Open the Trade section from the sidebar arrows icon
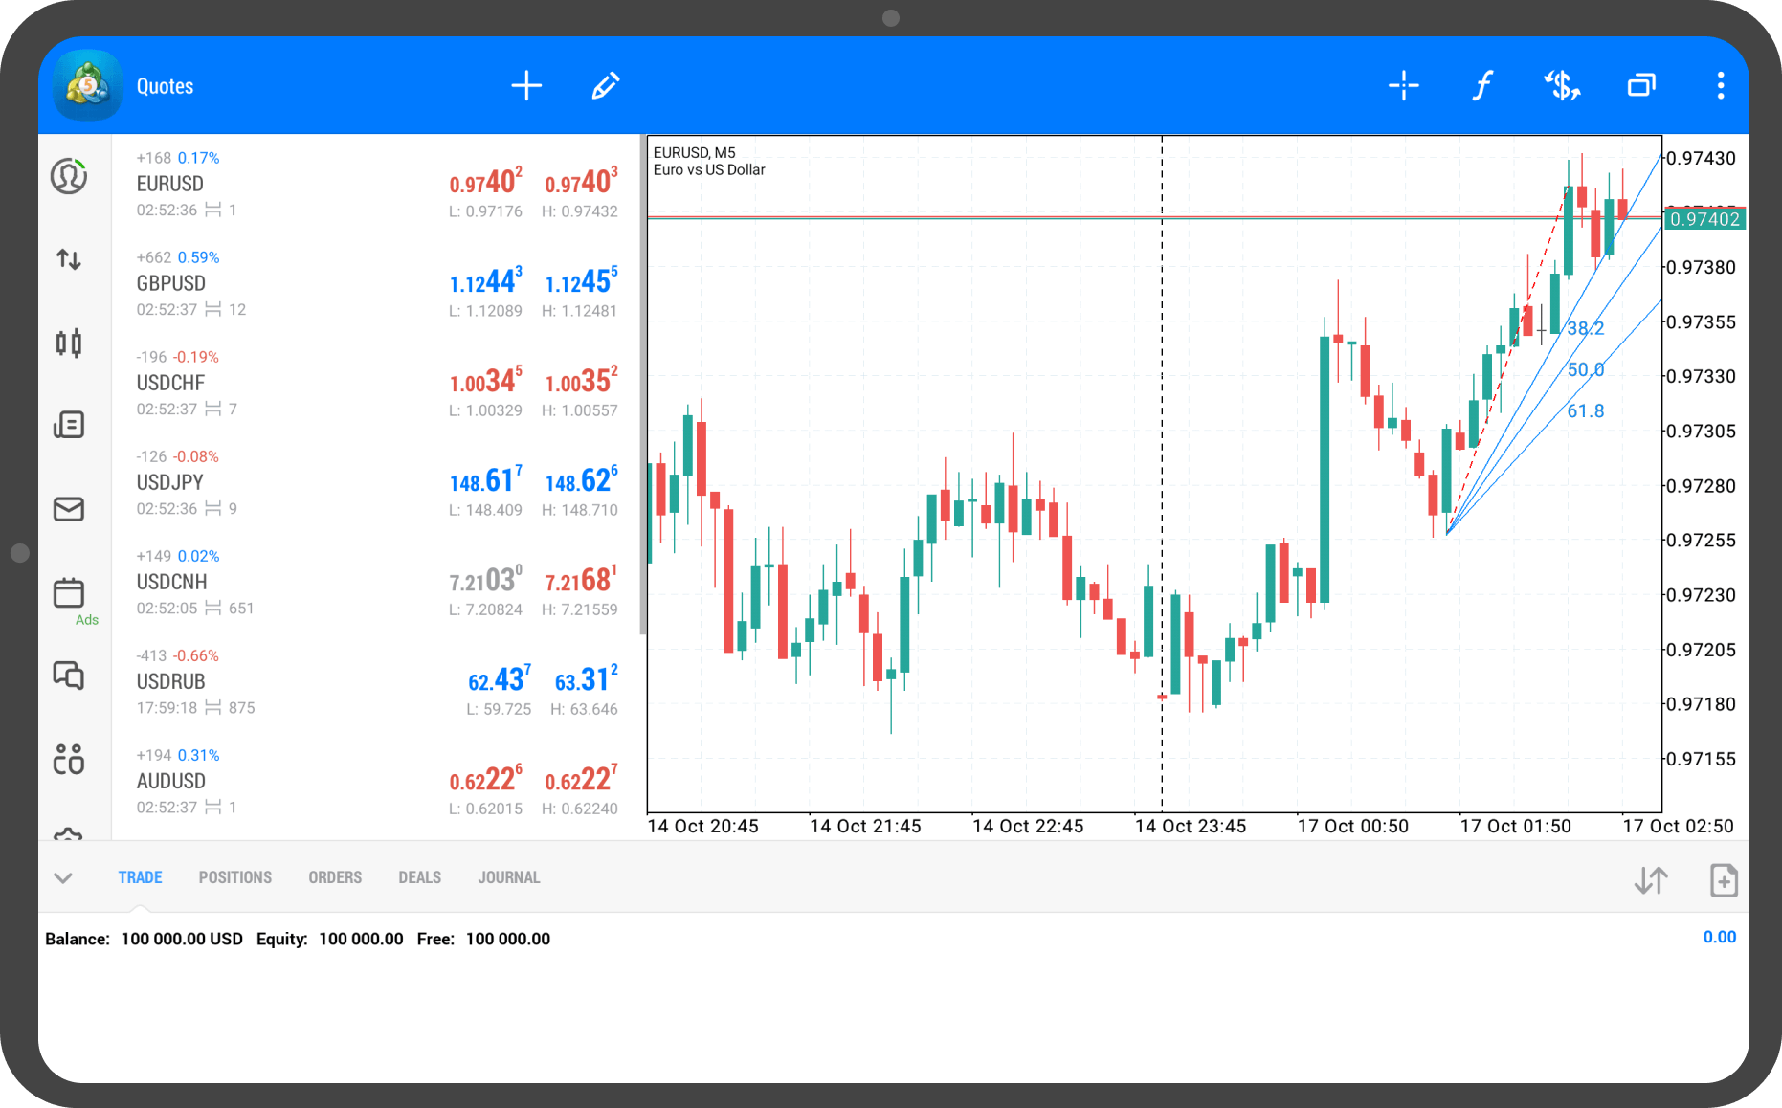 point(68,258)
